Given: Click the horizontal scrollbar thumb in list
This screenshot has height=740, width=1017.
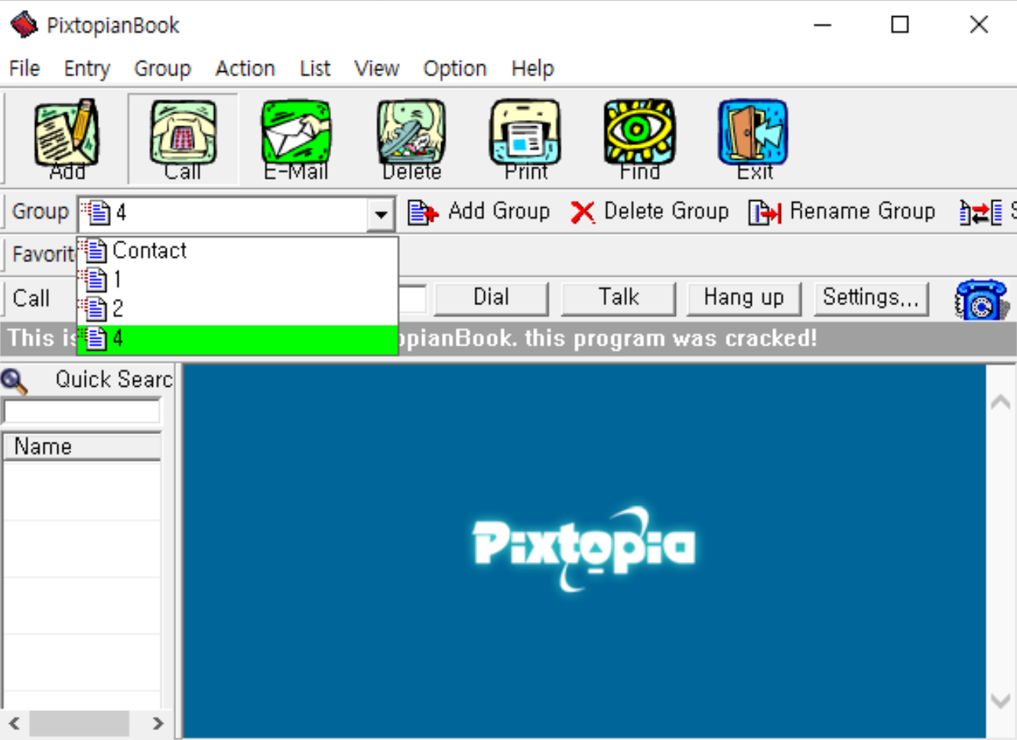Looking at the screenshot, I should [79, 723].
